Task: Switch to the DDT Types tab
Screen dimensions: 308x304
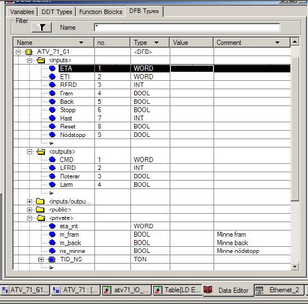Action: point(57,12)
